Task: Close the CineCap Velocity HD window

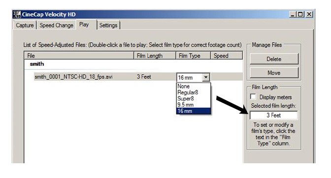Action: [x=309, y=14]
